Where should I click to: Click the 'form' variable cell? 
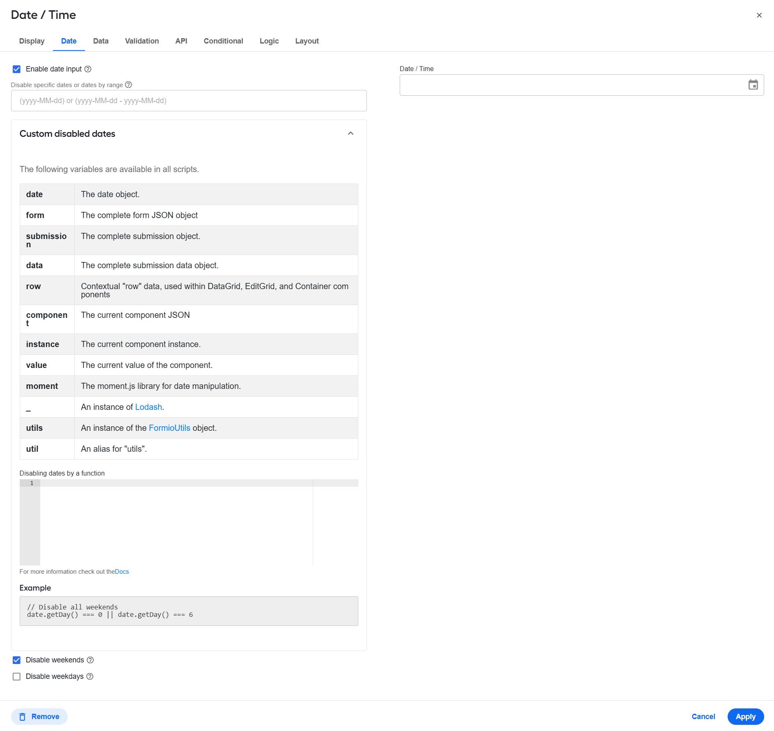[x=47, y=215]
